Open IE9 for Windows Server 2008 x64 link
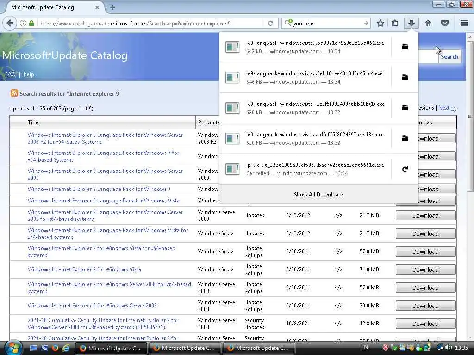 109,288
